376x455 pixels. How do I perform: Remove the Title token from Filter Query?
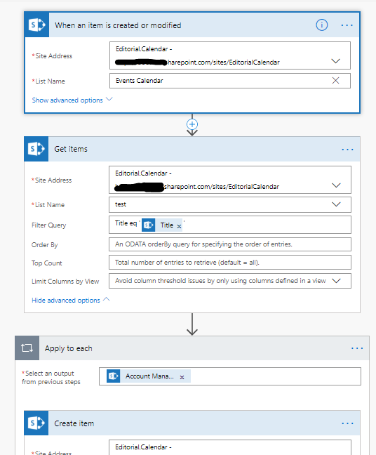(179, 226)
